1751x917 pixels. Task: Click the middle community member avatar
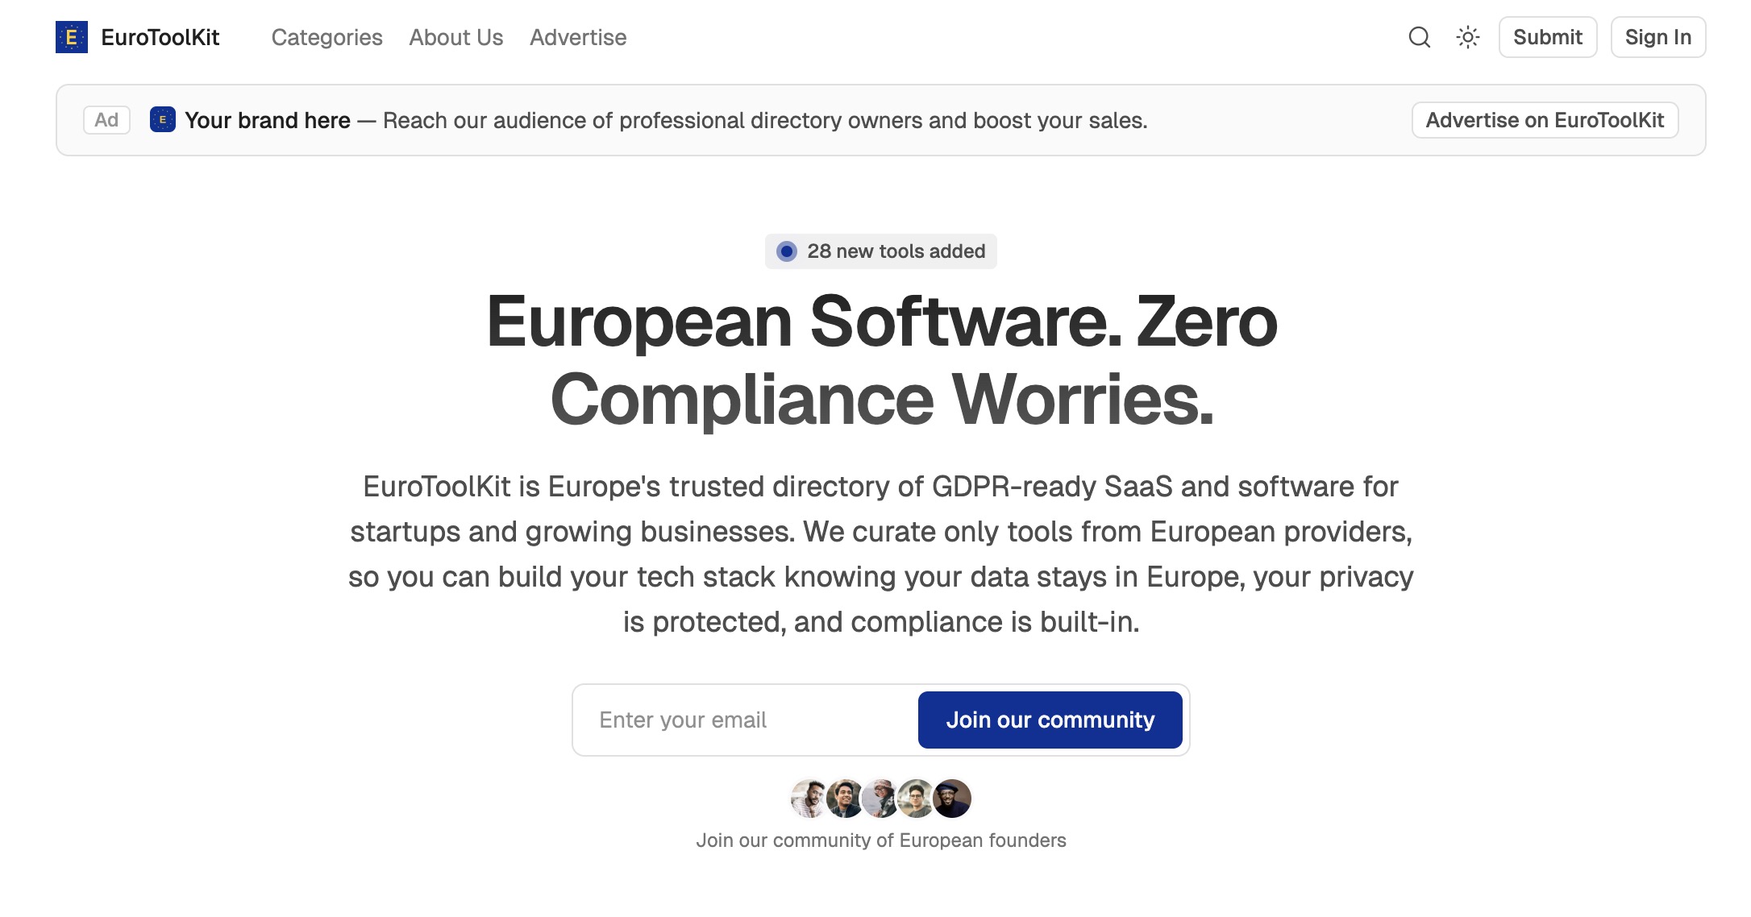(x=880, y=799)
